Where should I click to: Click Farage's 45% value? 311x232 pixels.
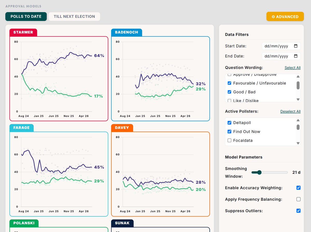coord(99,167)
